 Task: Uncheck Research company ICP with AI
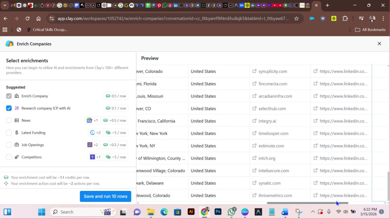click(x=9, y=108)
